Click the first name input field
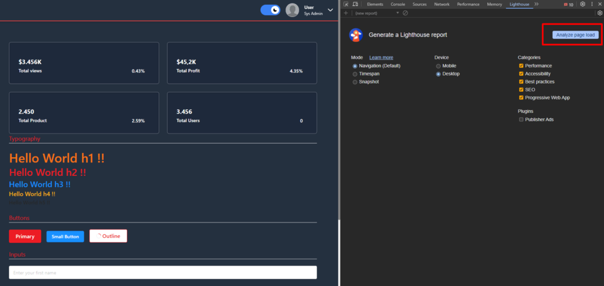Screen dimensions: 604x286 163,272
